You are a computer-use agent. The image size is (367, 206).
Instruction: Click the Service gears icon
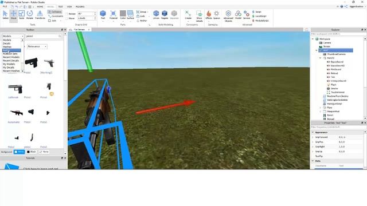[247, 15]
